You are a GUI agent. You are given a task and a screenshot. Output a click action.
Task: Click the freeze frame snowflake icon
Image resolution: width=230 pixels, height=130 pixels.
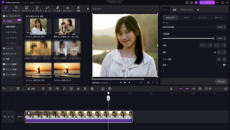coord(92,89)
